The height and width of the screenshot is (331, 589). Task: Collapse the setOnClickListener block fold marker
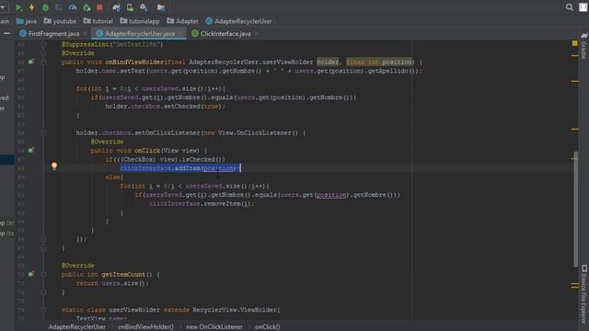[x=43, y=132]
